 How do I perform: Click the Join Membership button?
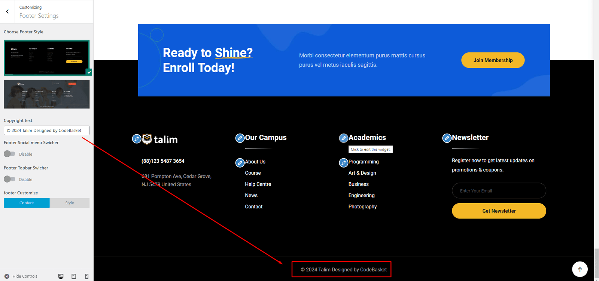point(493,60)
